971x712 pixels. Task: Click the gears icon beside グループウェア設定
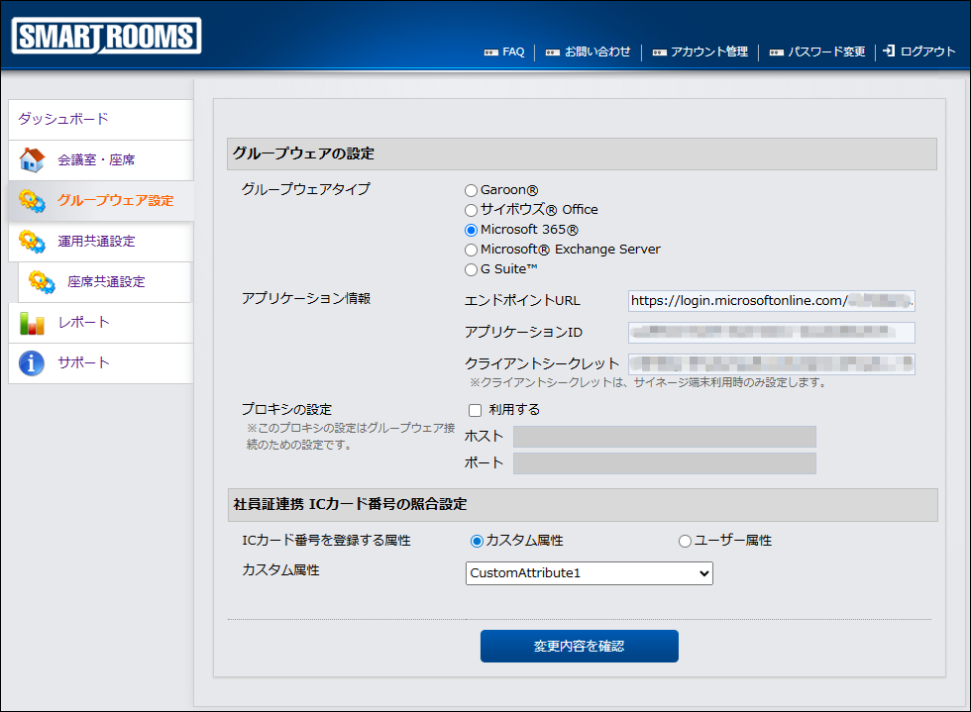[32, 201]
